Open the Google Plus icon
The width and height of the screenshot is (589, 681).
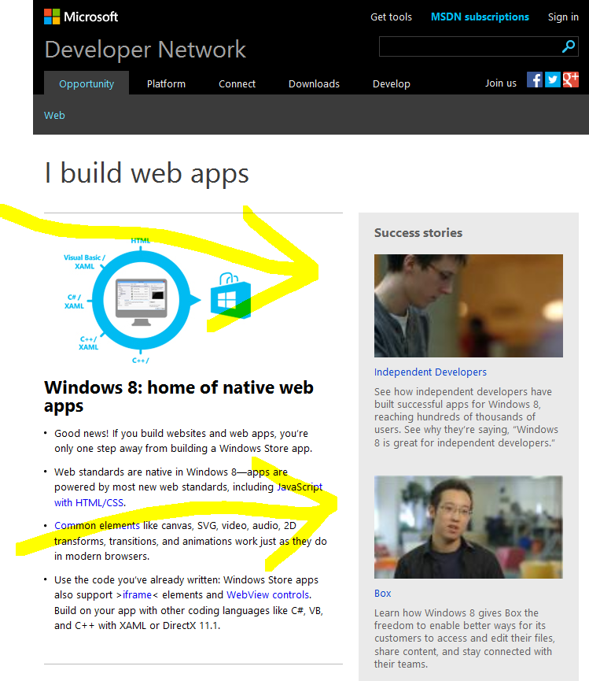(570, 80)
